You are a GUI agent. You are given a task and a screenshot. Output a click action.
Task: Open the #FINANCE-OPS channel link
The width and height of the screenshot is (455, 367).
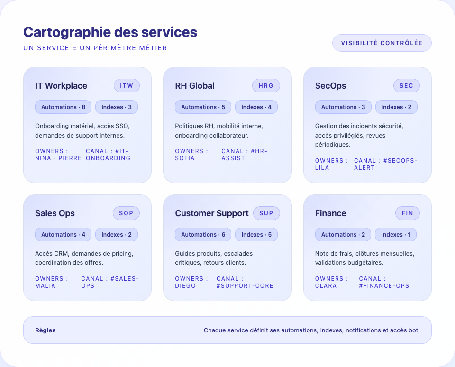tap(385, 282)
